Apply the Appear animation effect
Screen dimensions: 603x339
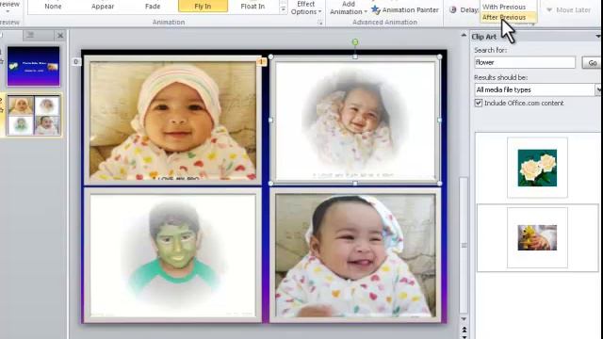pos(103,7)
